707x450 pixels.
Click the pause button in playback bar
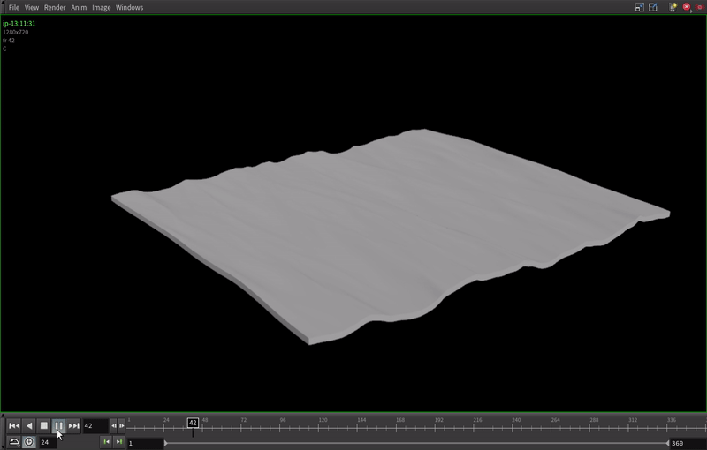tap(58, 426)
